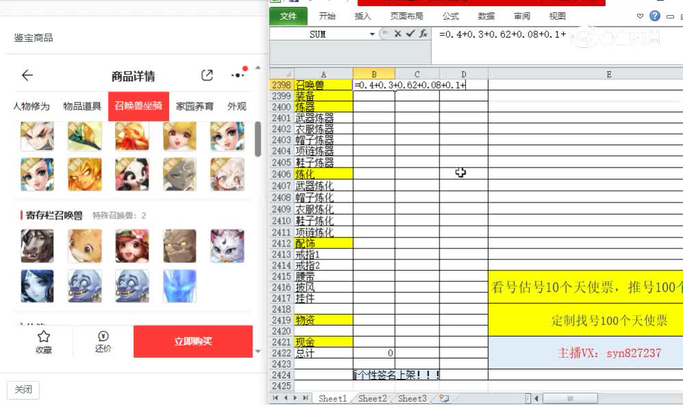This screenshot has width=683, height=405.
Task: Cancel formula entry with the X icon
Action: (397, 34)
